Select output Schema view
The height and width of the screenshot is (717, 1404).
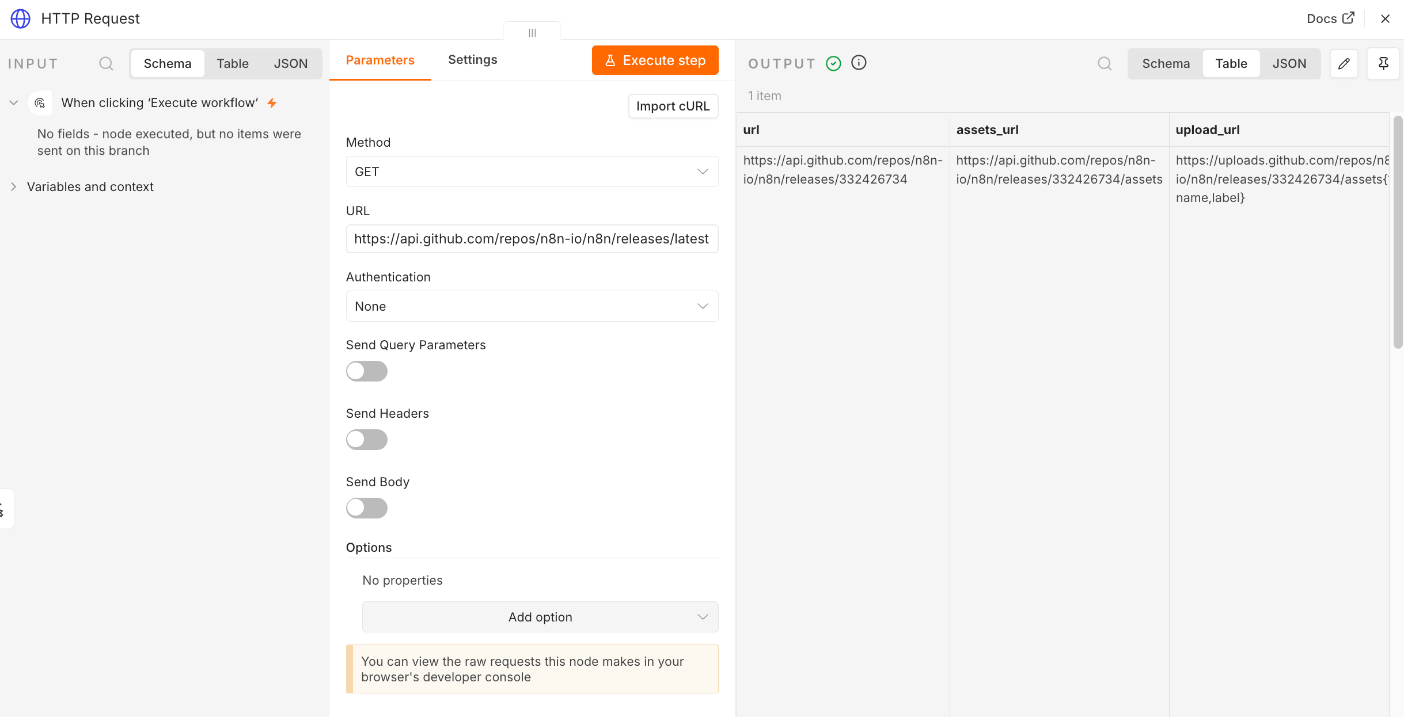coord(1166,63)
